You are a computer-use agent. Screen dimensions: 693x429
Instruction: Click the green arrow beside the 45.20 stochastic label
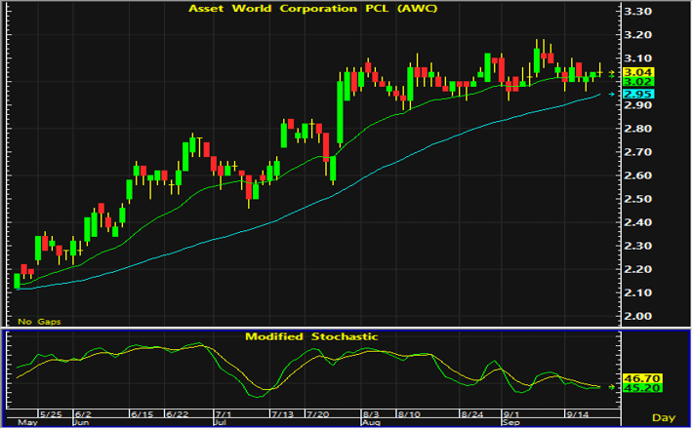612,387
